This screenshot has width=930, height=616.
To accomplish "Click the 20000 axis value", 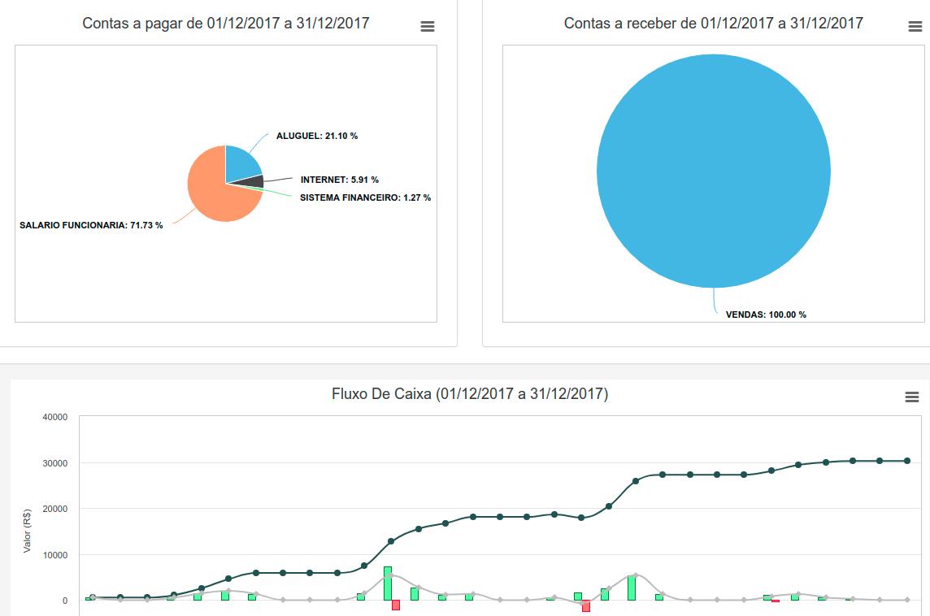I will (x=55, y=509).
